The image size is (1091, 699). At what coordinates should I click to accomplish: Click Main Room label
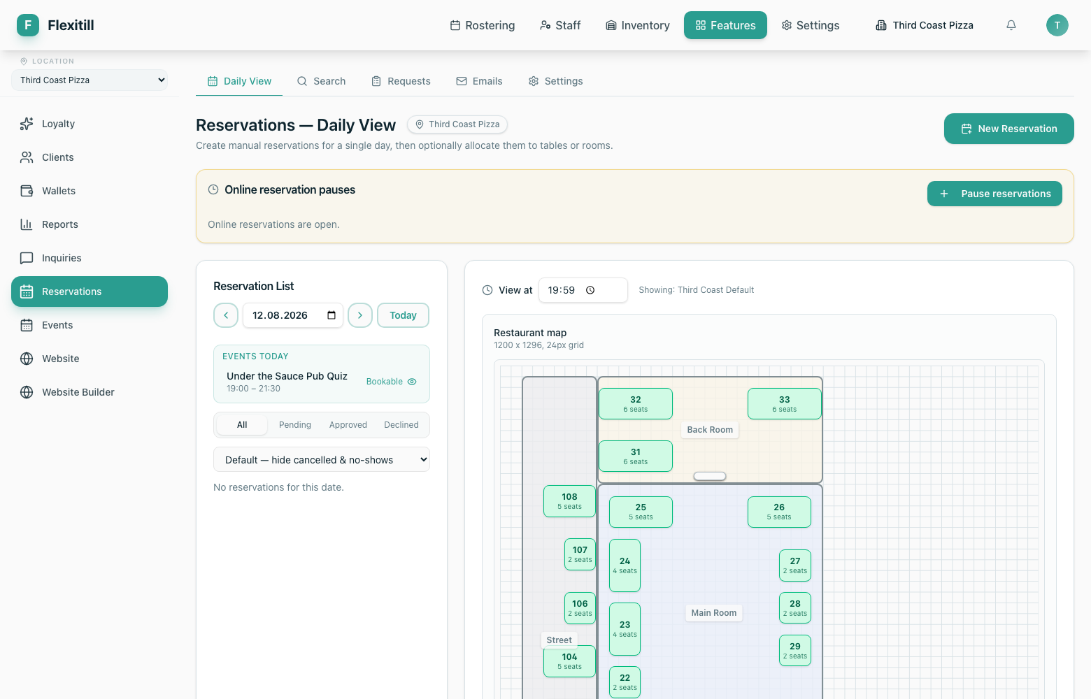tap(714, 613)
